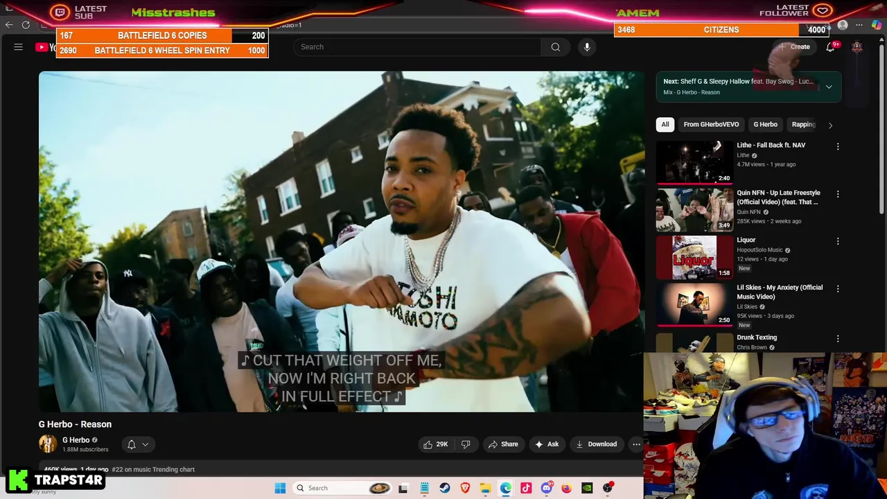
Task: Click the video player to pause
Action: click(x=341, y=241)
